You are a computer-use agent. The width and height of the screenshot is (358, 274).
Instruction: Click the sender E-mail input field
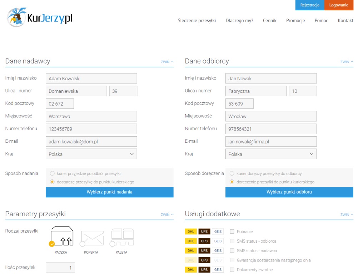(91, 142)
